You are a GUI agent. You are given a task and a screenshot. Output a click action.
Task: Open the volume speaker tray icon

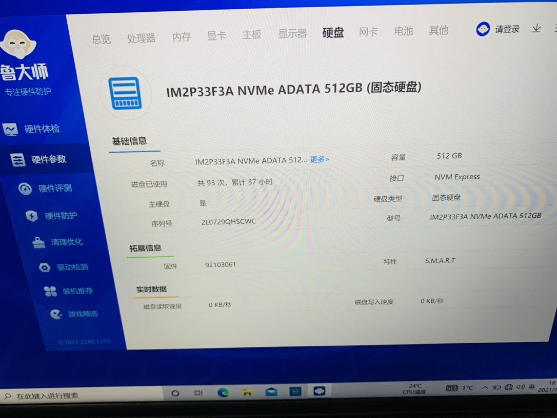(x=521, y=387)
